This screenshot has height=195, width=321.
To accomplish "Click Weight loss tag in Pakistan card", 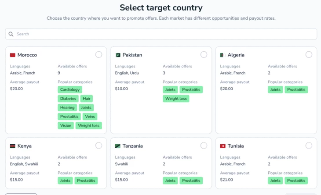I will (176, 99).
